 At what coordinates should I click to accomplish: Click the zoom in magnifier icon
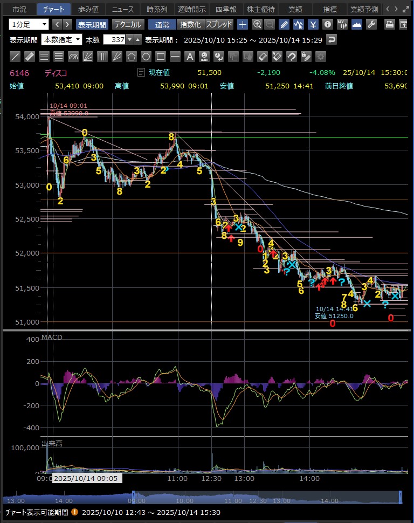tap(257, 24)
